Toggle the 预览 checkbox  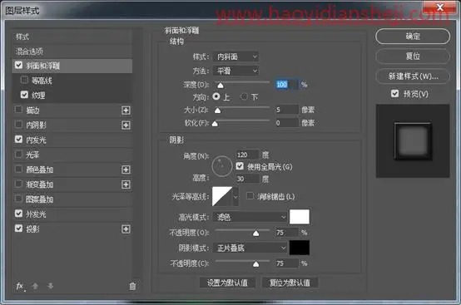tap(395, 94)
